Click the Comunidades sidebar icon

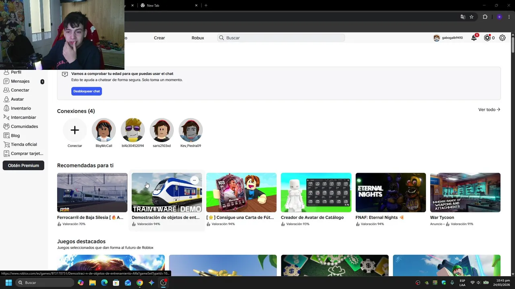coord(6,126)
